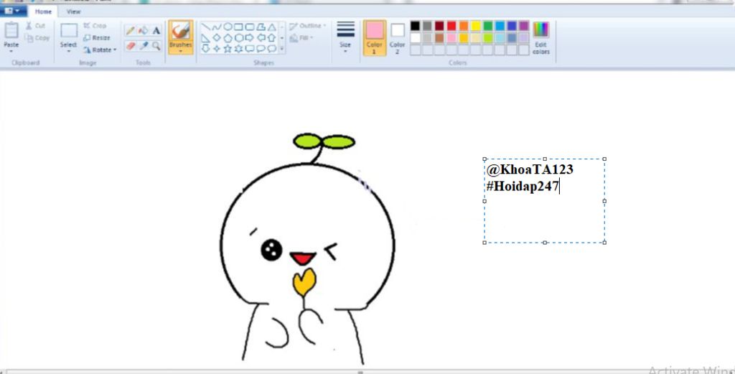Click the Brushes tool icon
Image resolution: width=735 pixels, height=374 pixels.
click(x=180, y=31)
